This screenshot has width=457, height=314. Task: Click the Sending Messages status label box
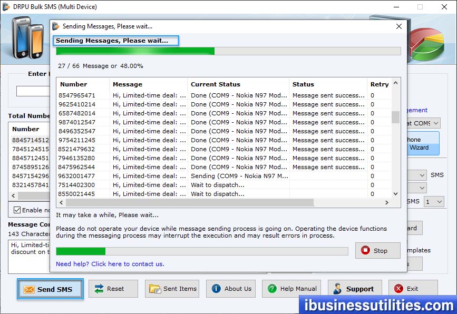116,41
